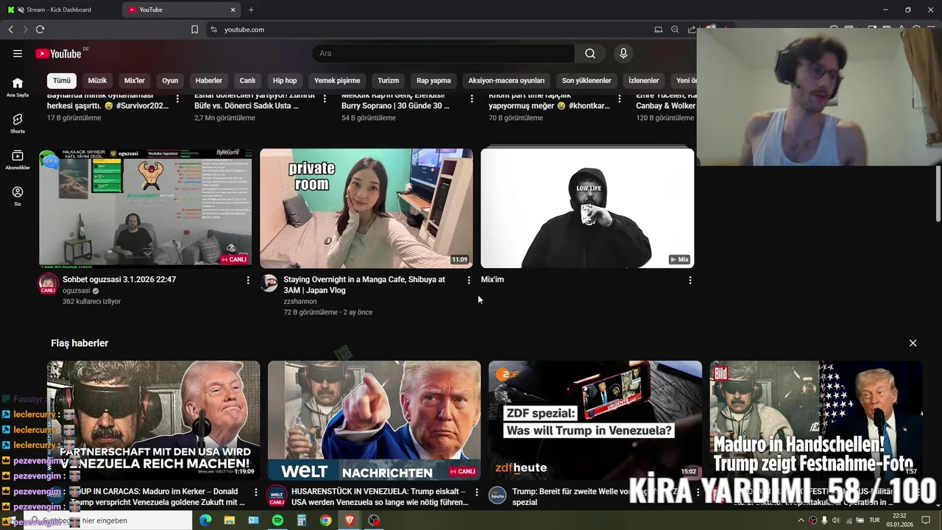Start voice search with the microphone
The image size is (942, 530).
(x=623, y=53)
